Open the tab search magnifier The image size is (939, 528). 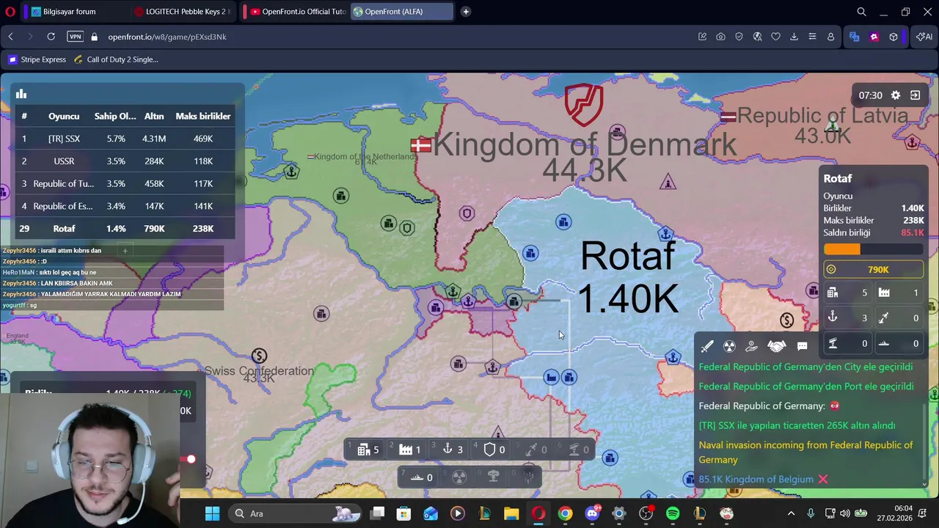pyautogui.click(x=862, y=12)
